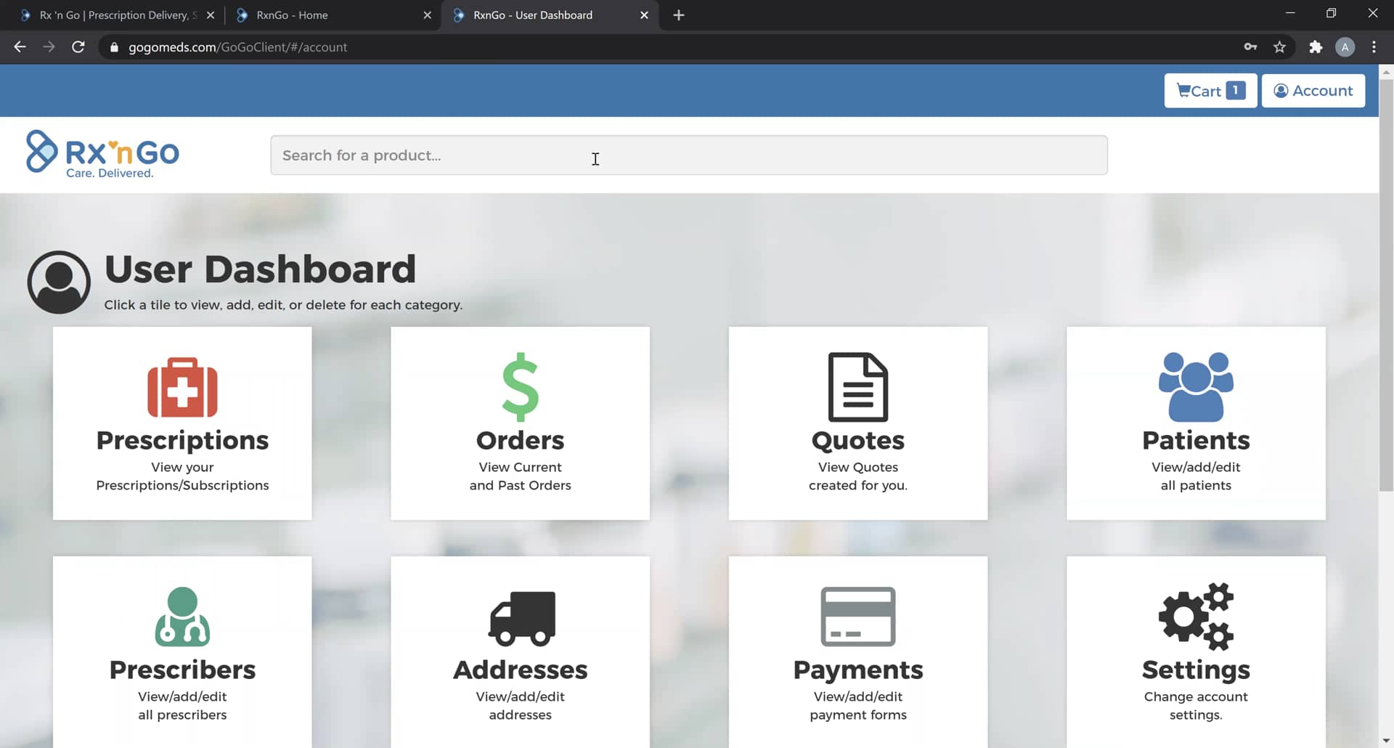Open the browser extensions puzzle icon
The height and width of the screenshot is (748, 1394).
[1316, 47]
